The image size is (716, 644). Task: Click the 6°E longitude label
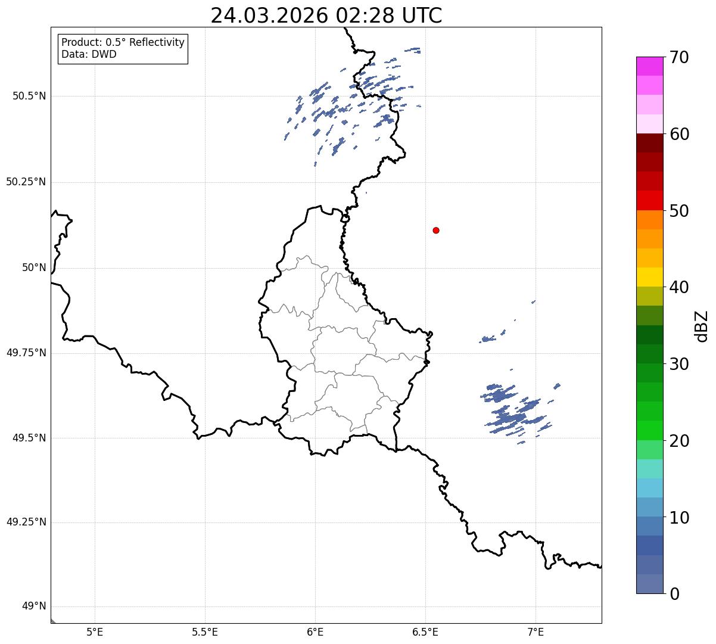click(x=315, y=632)
